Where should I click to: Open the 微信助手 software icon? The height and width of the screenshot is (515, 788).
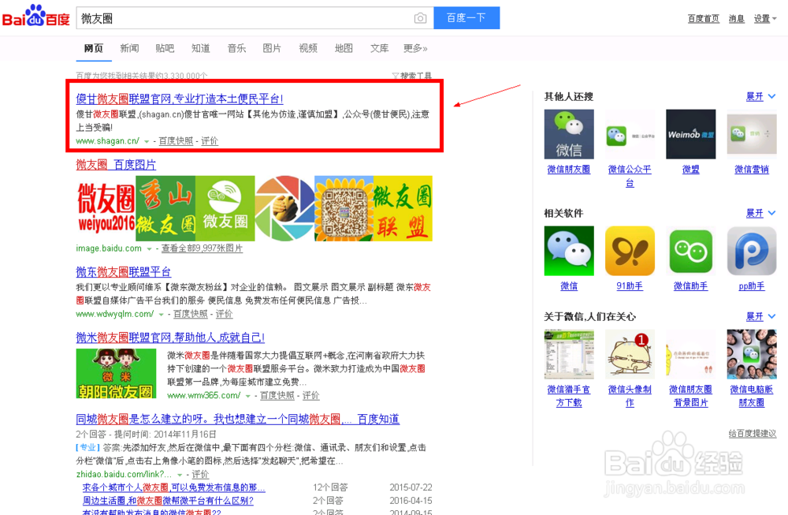(690, 251)
